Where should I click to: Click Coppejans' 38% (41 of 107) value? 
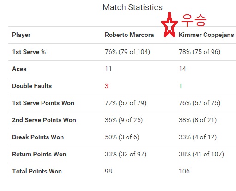point(201,154)
